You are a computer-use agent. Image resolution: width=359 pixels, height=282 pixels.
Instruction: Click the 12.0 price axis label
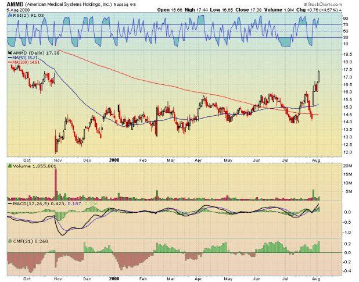pos(347,152)
